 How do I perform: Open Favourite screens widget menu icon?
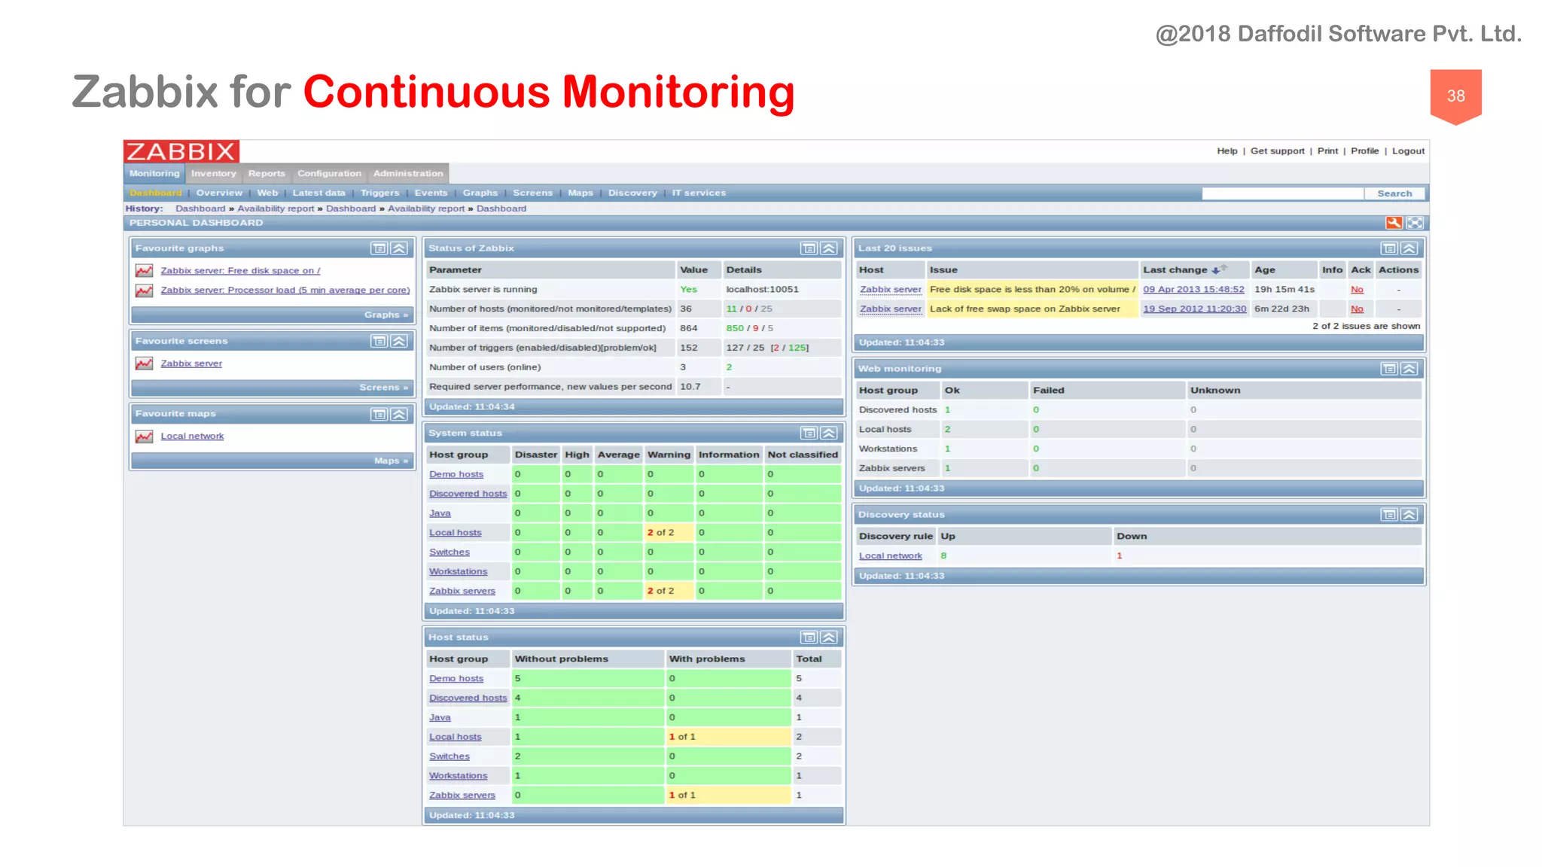379,341
